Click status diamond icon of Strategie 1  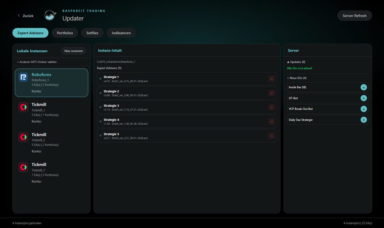[x=100, y=79]
